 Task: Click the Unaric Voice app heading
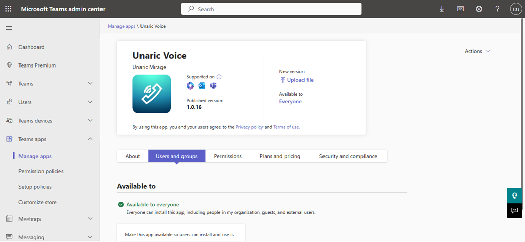pos(159,55)
